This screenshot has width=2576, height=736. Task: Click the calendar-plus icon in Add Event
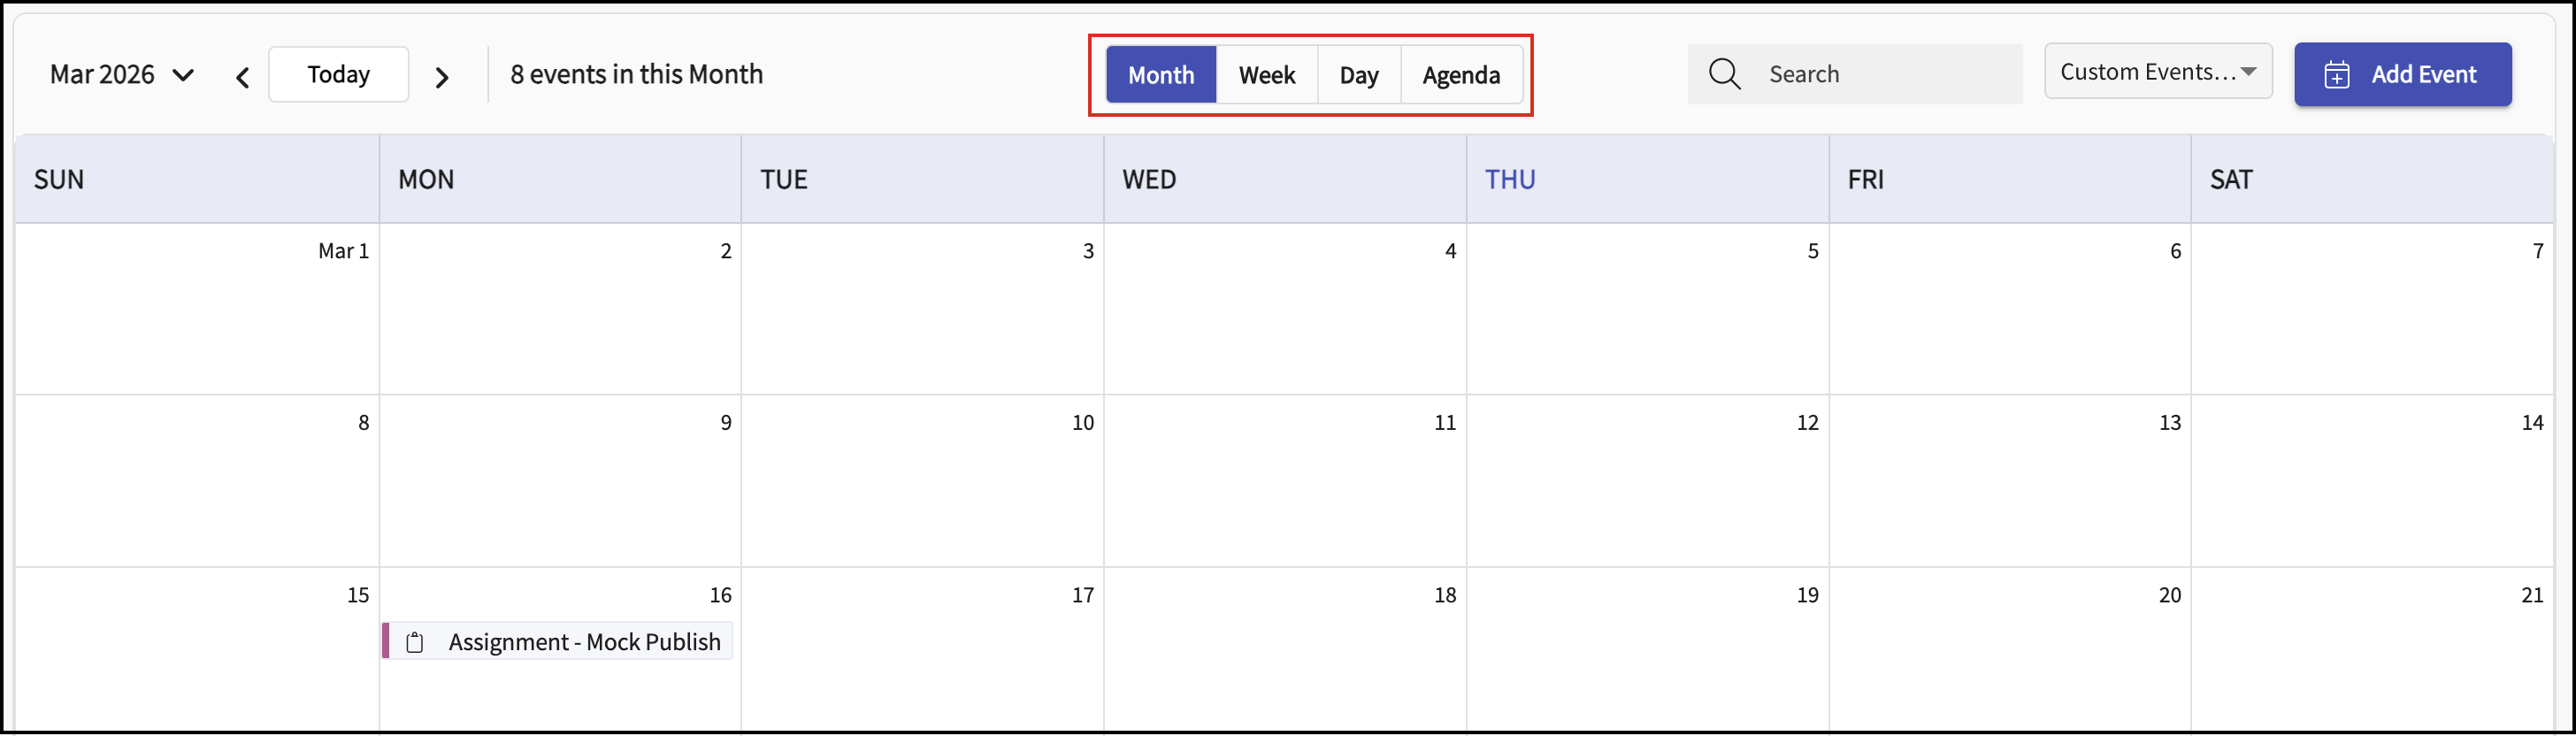coord(2336,75)
